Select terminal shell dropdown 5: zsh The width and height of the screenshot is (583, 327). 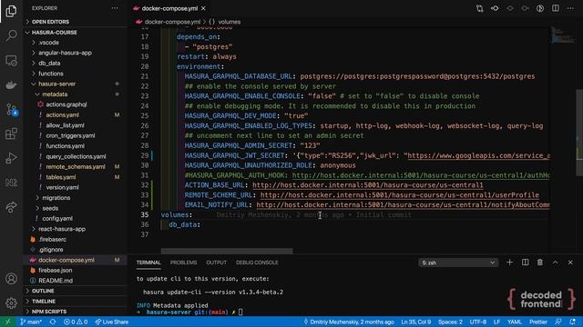click(x=458, y=263)
